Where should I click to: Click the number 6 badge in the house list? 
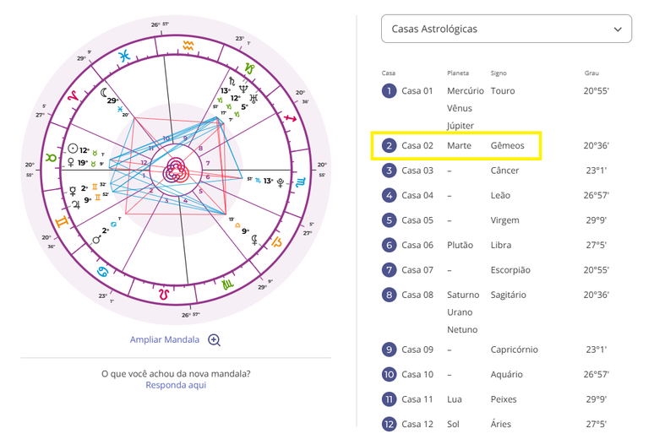[389, 245]
